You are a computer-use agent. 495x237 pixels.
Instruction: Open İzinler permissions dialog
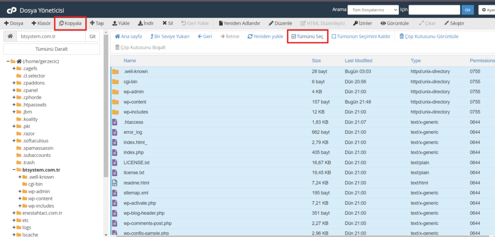pyautogui.click(x=363, y=23)
